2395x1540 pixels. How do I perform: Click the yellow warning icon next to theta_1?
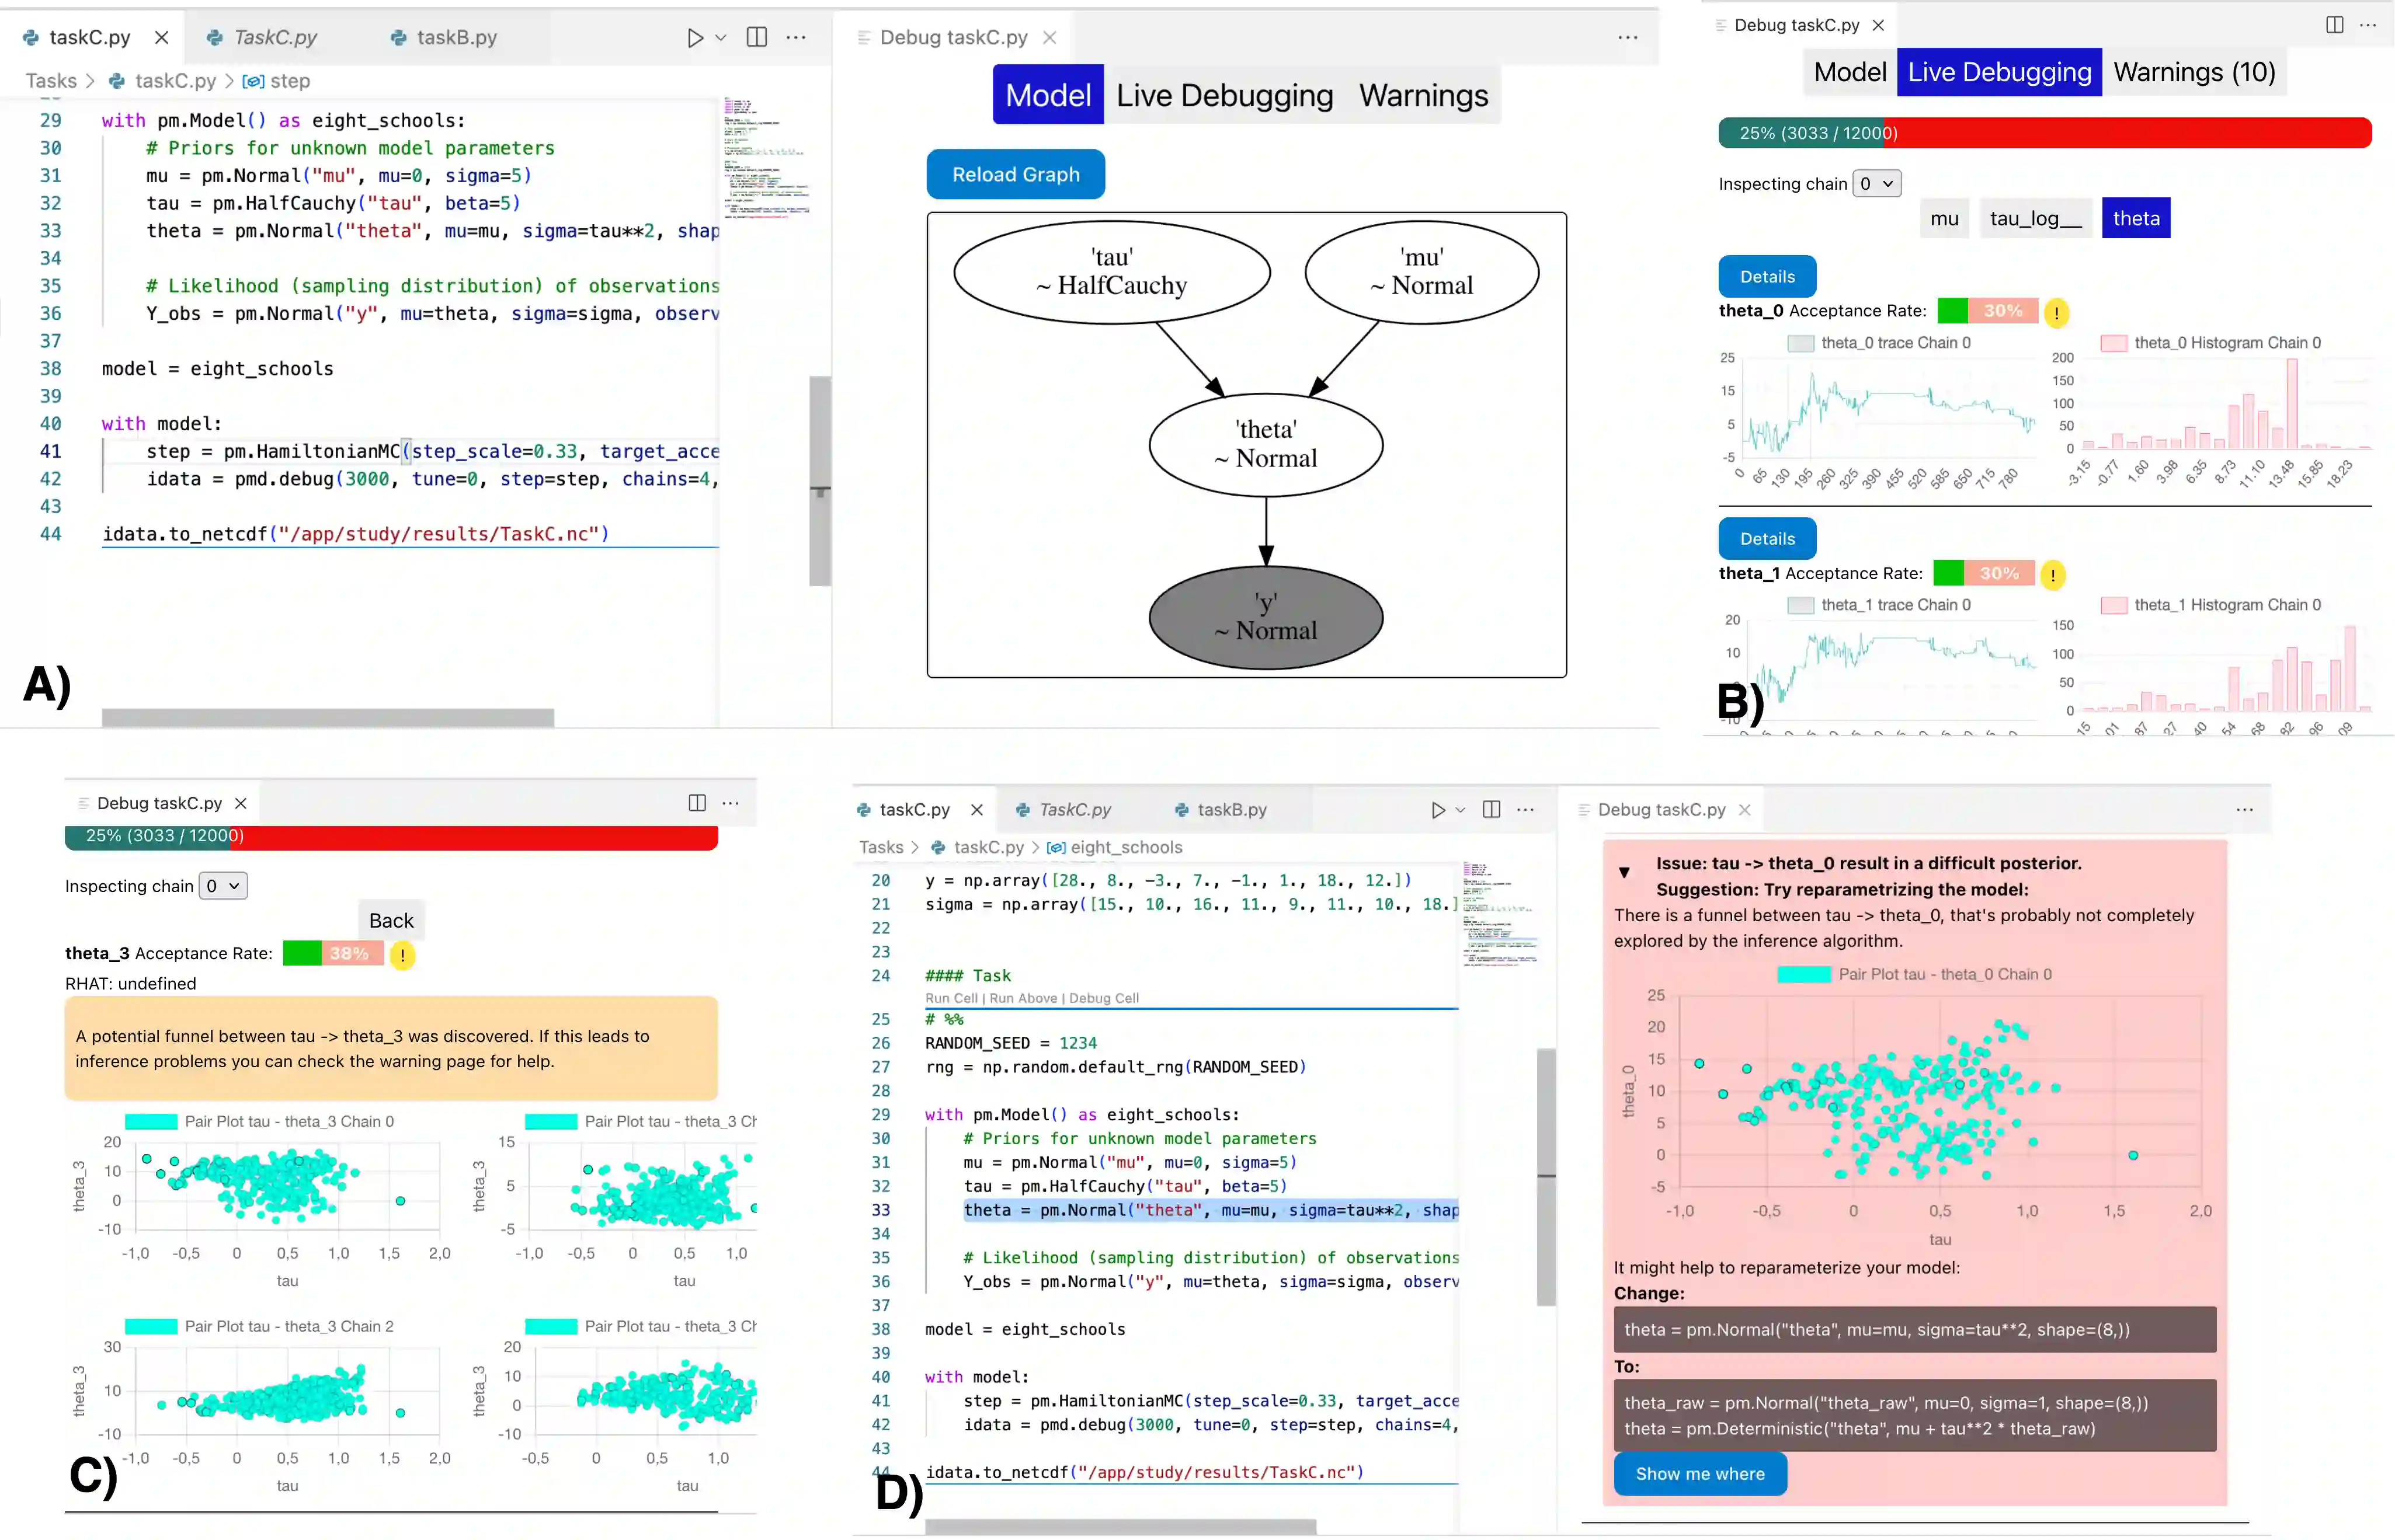[2053, 575]
